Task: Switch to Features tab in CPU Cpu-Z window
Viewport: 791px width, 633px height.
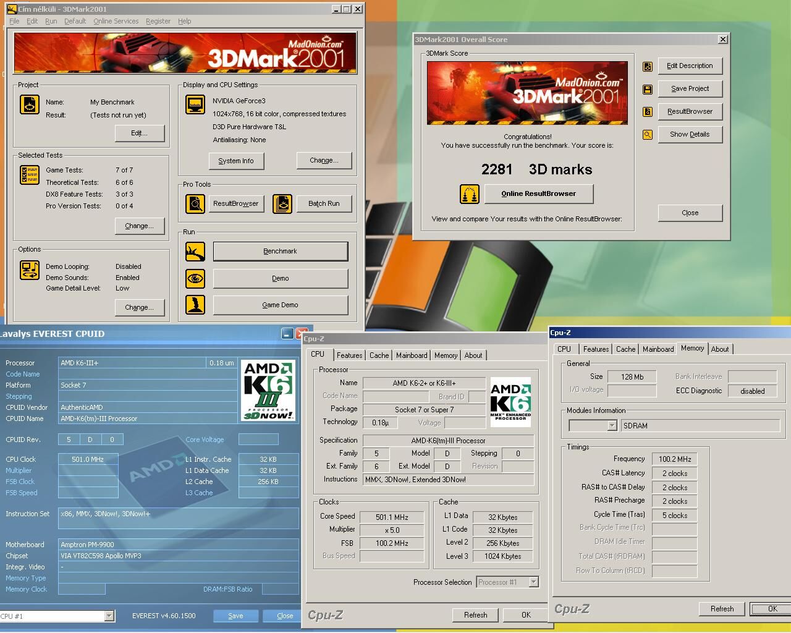Action: pyautogui.click(x=349, y=355)
